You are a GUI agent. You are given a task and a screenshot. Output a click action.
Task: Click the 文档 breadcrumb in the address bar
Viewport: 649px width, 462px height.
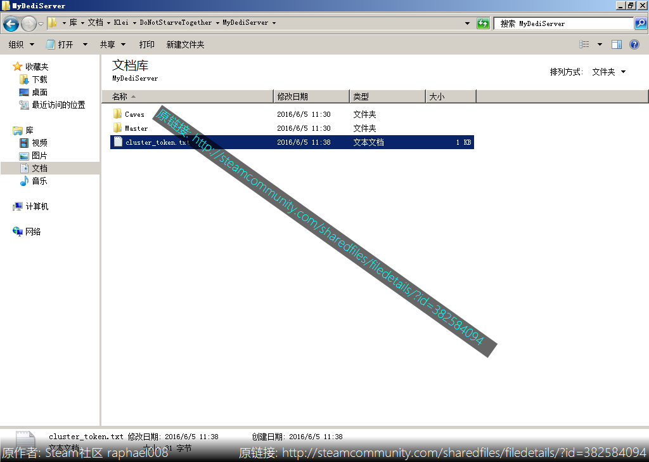click(96, 22)
